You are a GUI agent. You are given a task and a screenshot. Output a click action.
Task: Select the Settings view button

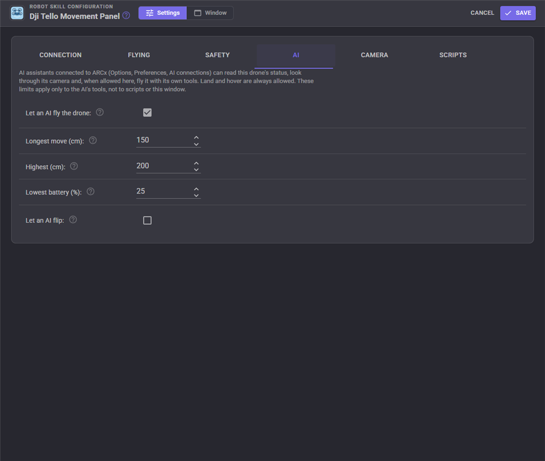click(163, 13)
